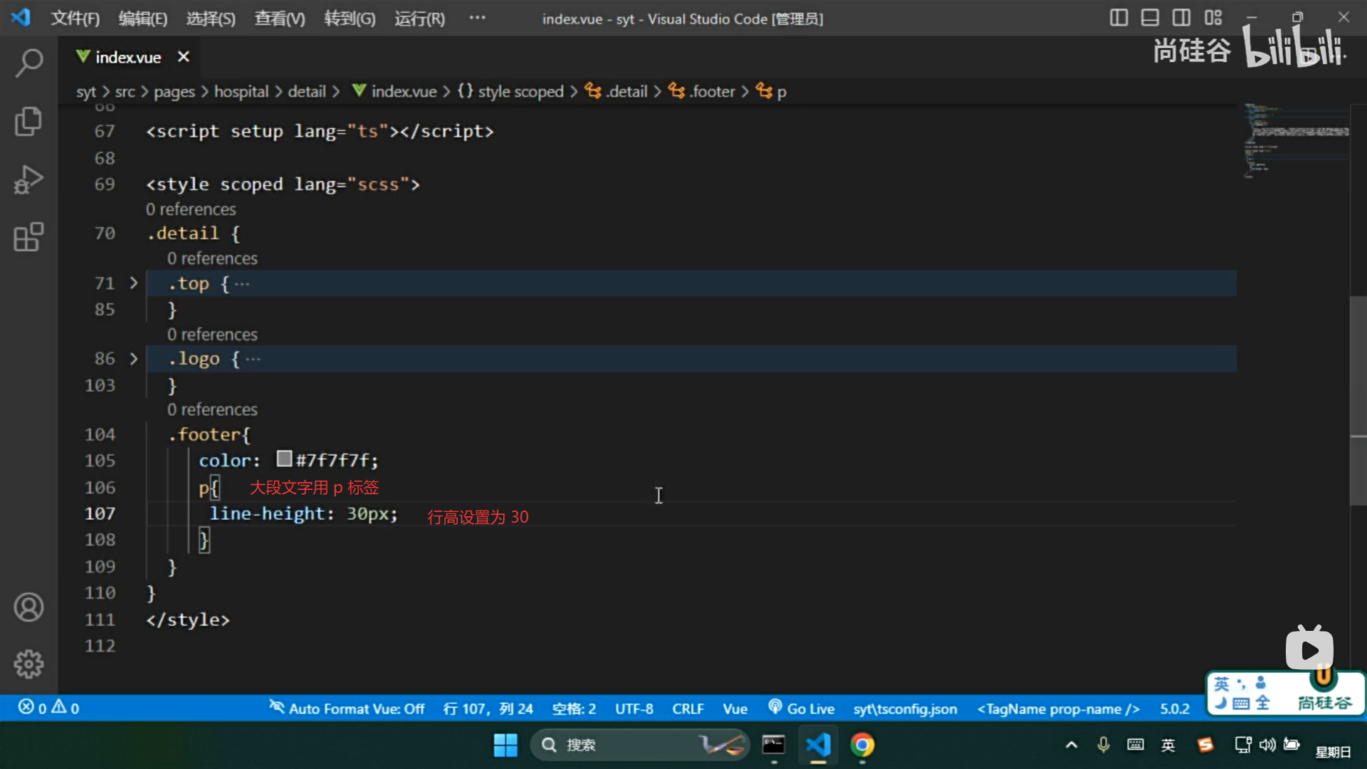
Task: Toggle the bottom panel layout button
Action: (1150, 18)
